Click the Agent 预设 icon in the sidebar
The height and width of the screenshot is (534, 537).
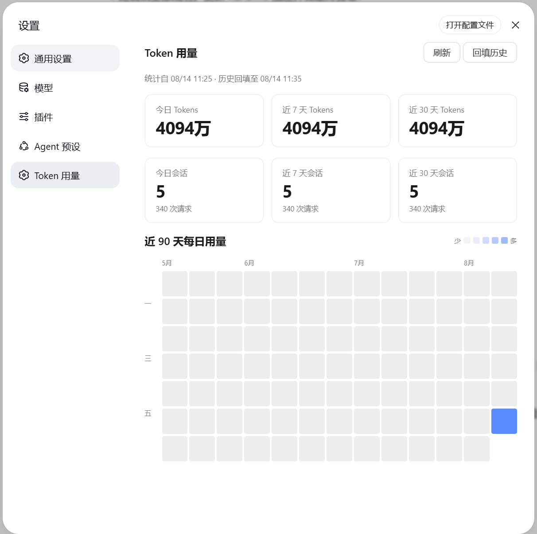pos(24,146)
